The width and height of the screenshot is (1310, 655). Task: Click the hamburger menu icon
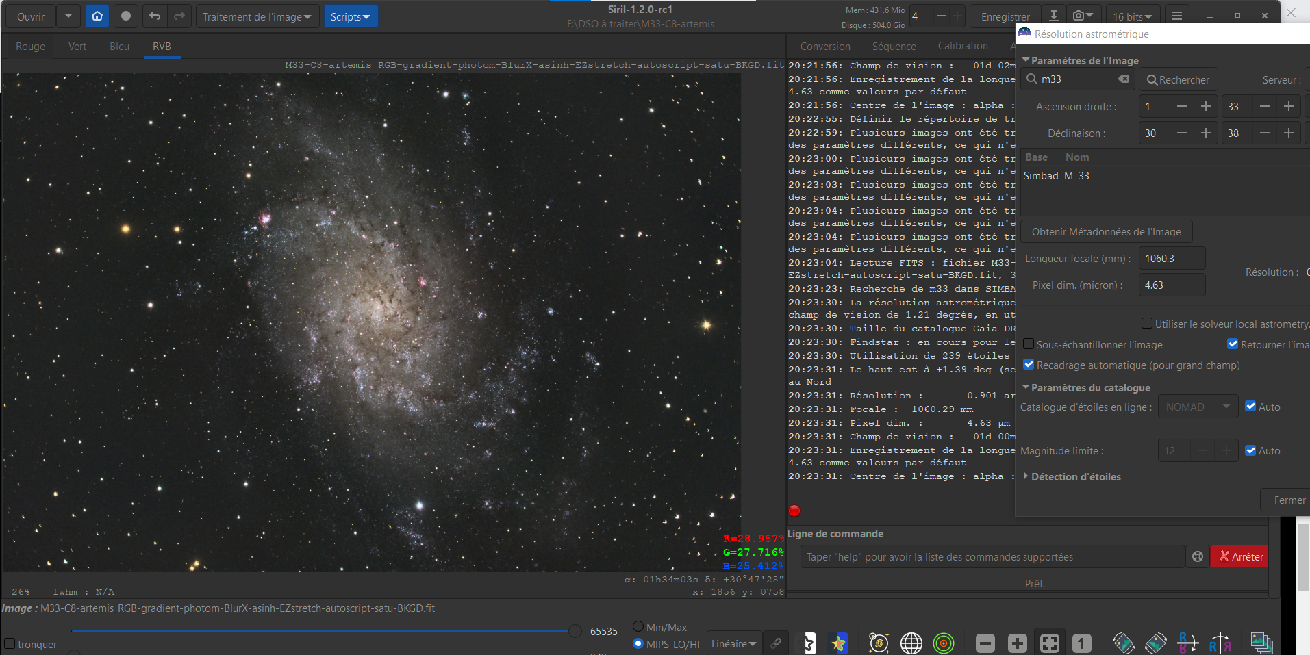pyautogui.click(x=1176, y=16)
